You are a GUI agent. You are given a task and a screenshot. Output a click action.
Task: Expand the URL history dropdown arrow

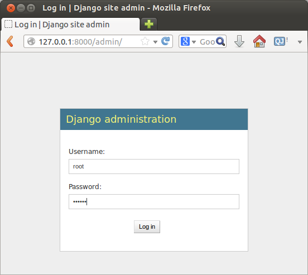tap(155, 42)
